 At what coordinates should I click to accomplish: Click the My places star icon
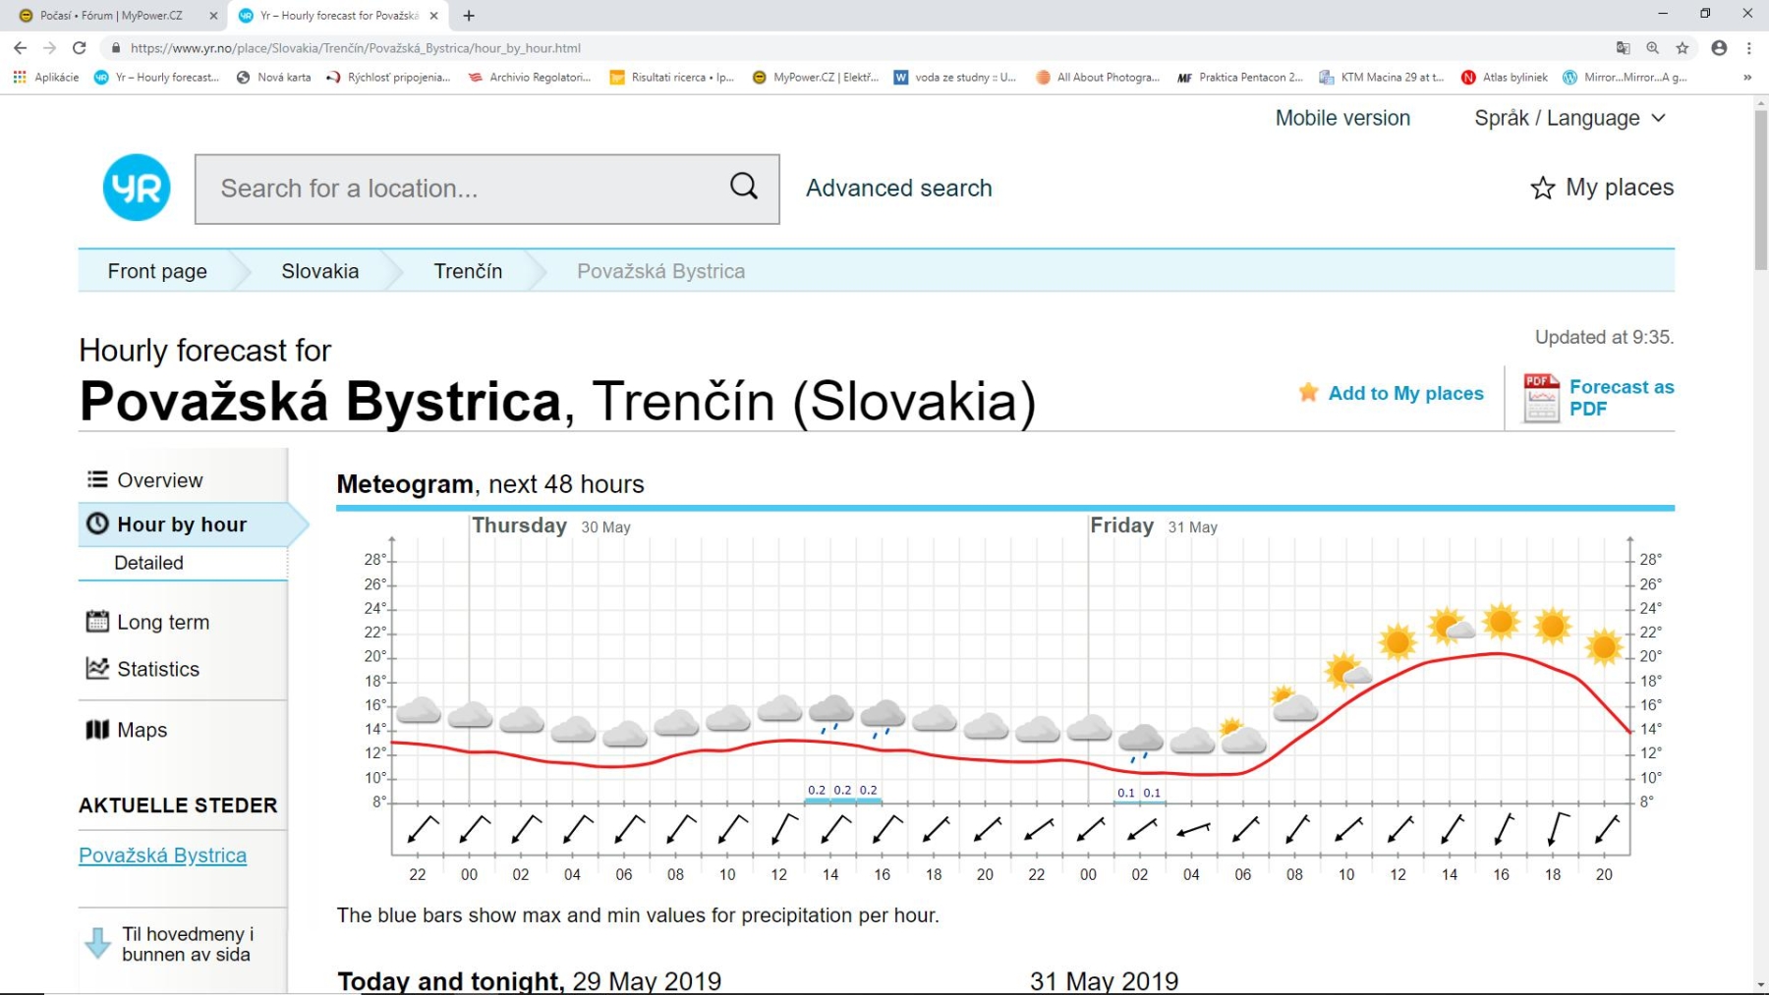tap(1542, 188)
